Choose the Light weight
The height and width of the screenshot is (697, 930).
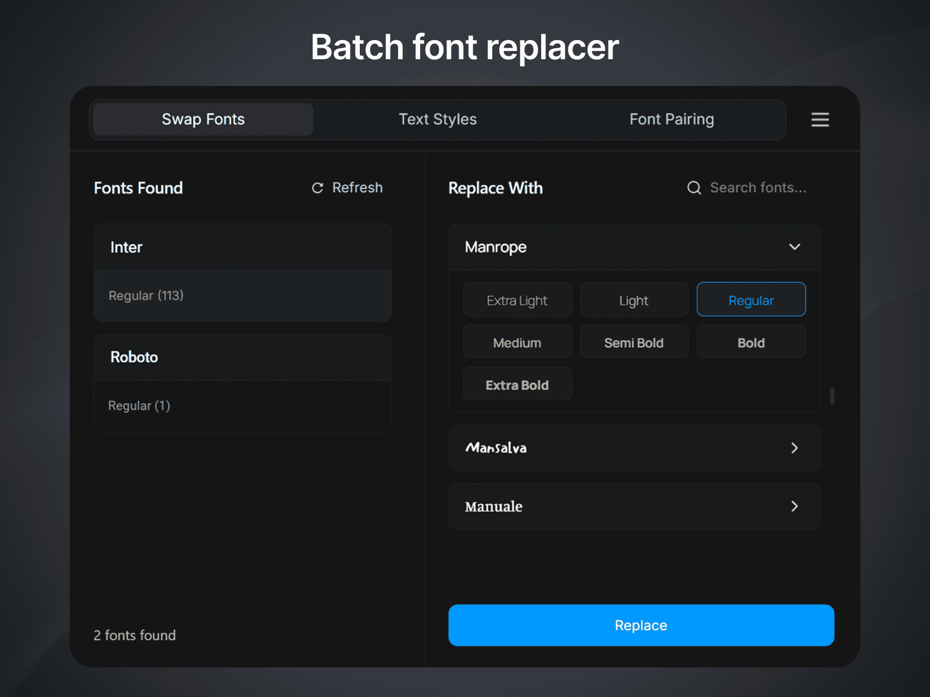click(634, 300)
